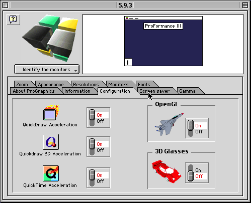Click the window close box in title bar
251x203 pixels.
(5, 5)
